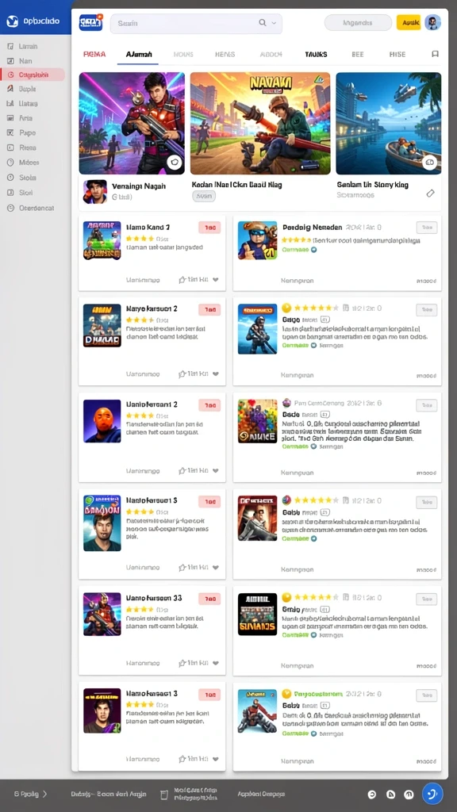Click the magnifier icon in the search bar

pyautogui.click(x=263, y=23)
